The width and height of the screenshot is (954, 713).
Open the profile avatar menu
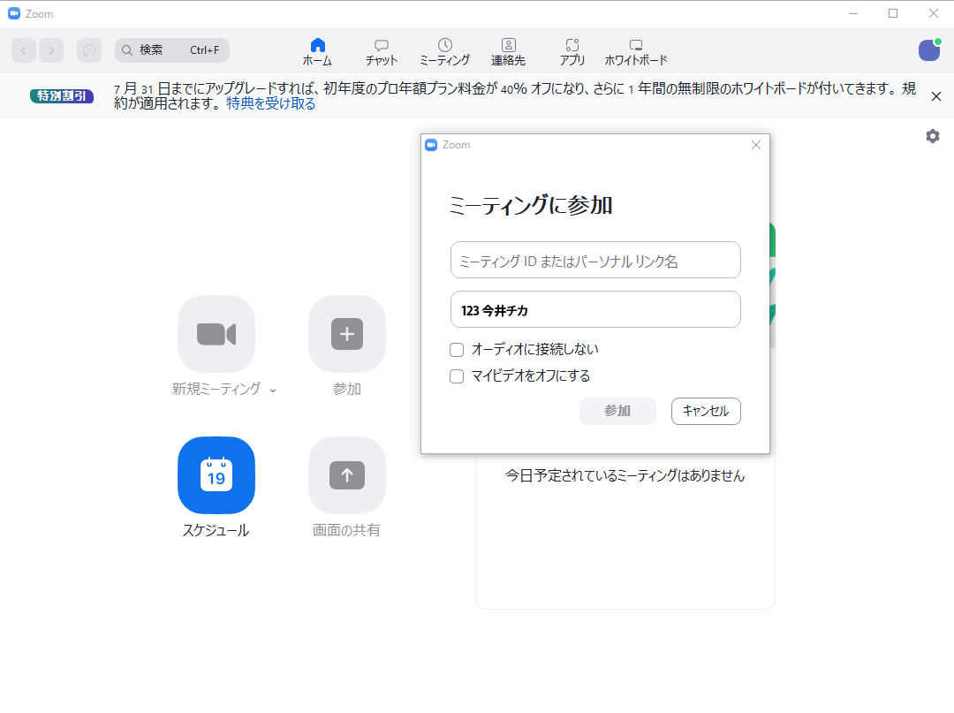(x=929, y=50)
